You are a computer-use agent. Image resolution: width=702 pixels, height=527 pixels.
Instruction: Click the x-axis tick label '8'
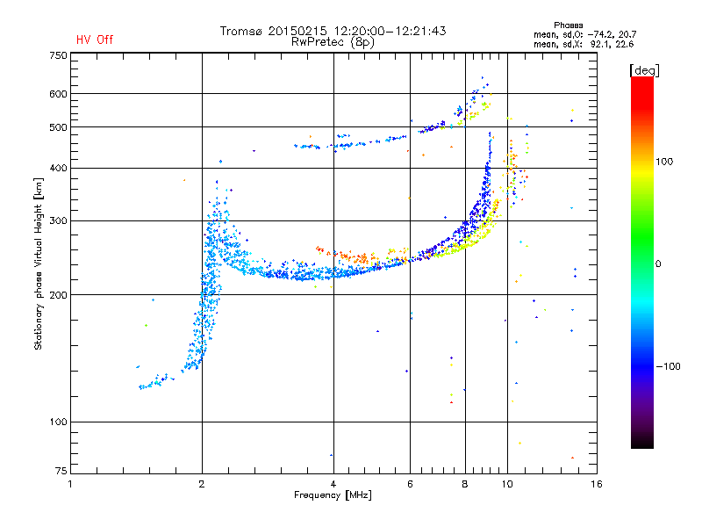click(465, 484)
